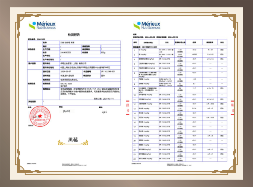
Task: Click the limit R ≤ 70 in row 9
Action: click(x=210, y=88)
